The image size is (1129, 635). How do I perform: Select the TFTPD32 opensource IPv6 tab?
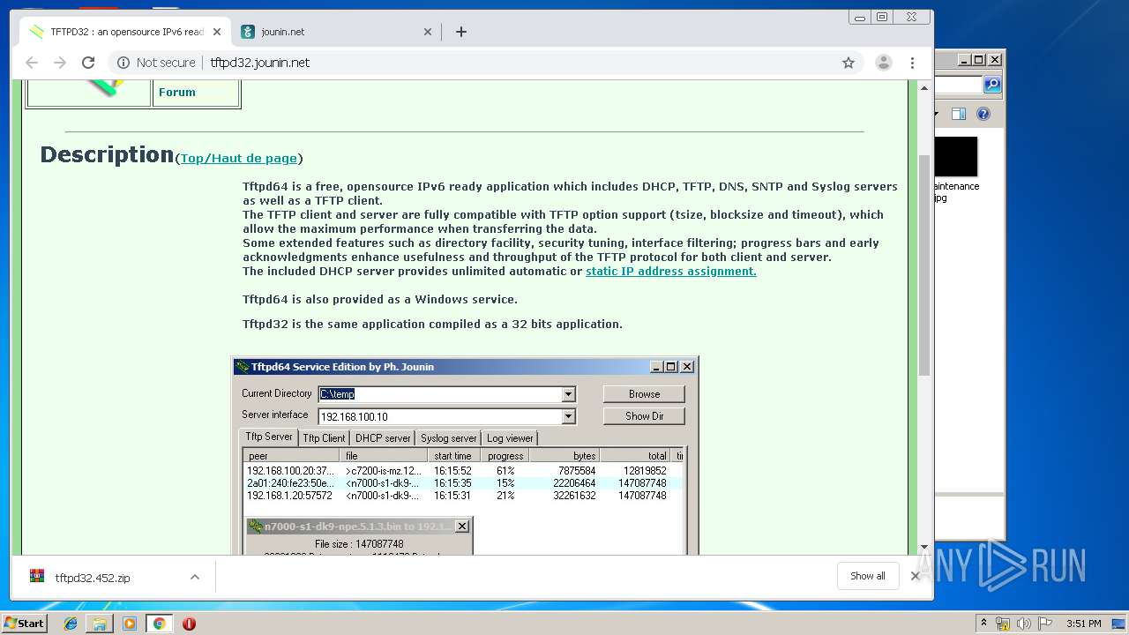(x=125, y=32)
